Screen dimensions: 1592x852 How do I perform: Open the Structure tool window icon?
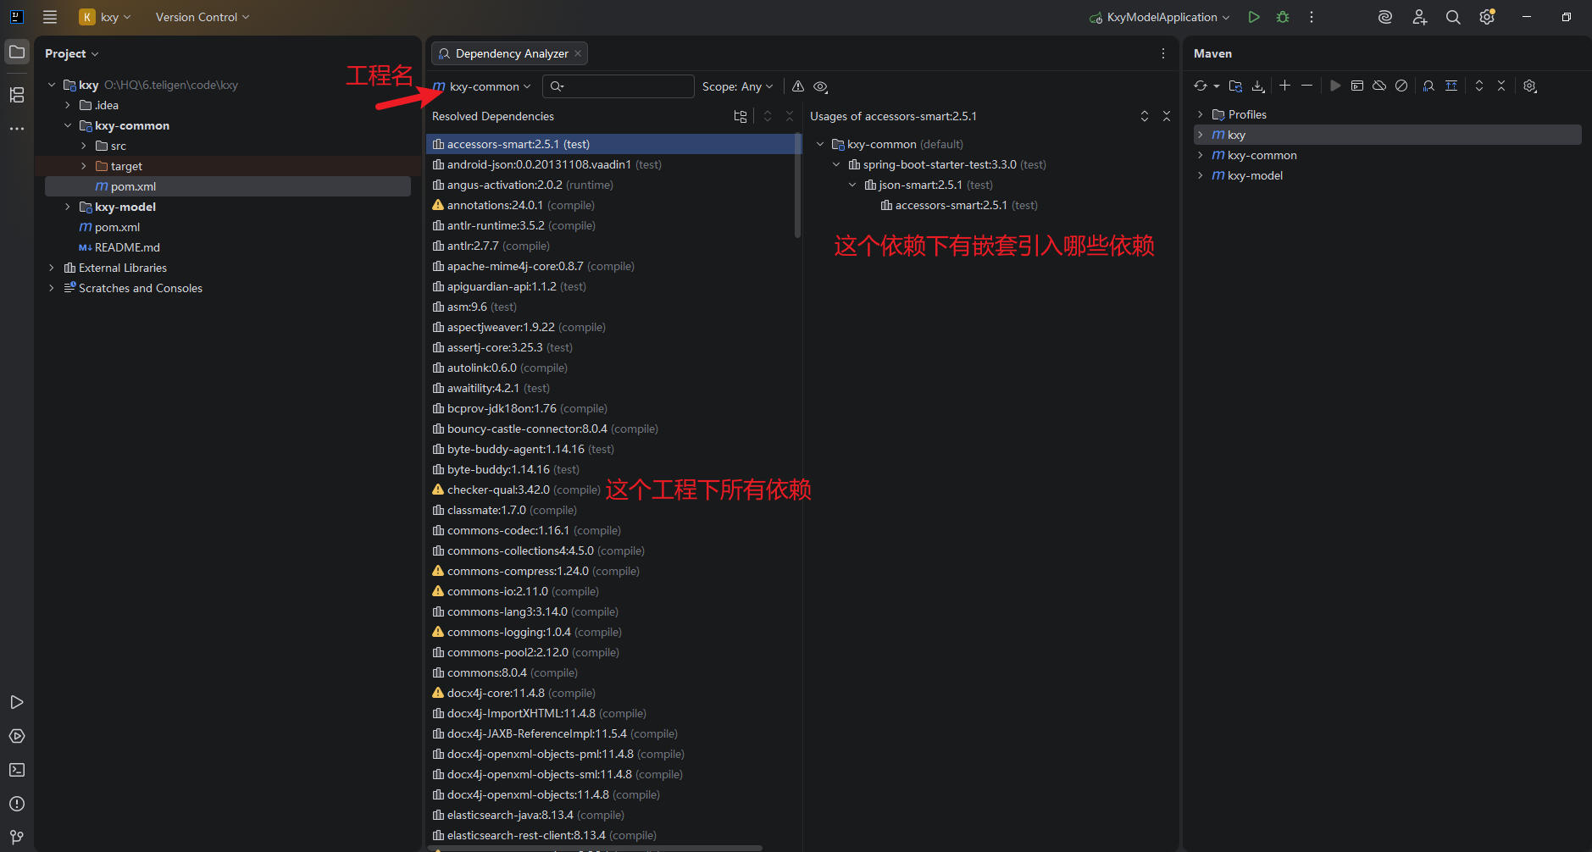17,95
